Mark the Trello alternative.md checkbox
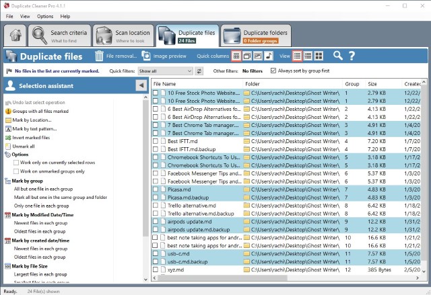 point(156,206)
